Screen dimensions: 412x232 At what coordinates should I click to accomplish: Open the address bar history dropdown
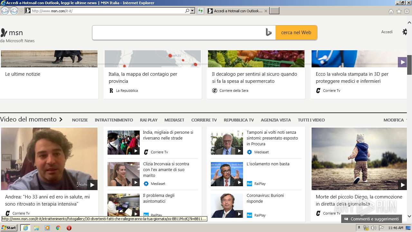coord(192,11)
